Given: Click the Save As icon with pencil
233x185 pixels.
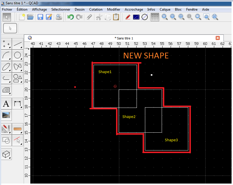Looking at the screenshot, I should tap(49, 17).
